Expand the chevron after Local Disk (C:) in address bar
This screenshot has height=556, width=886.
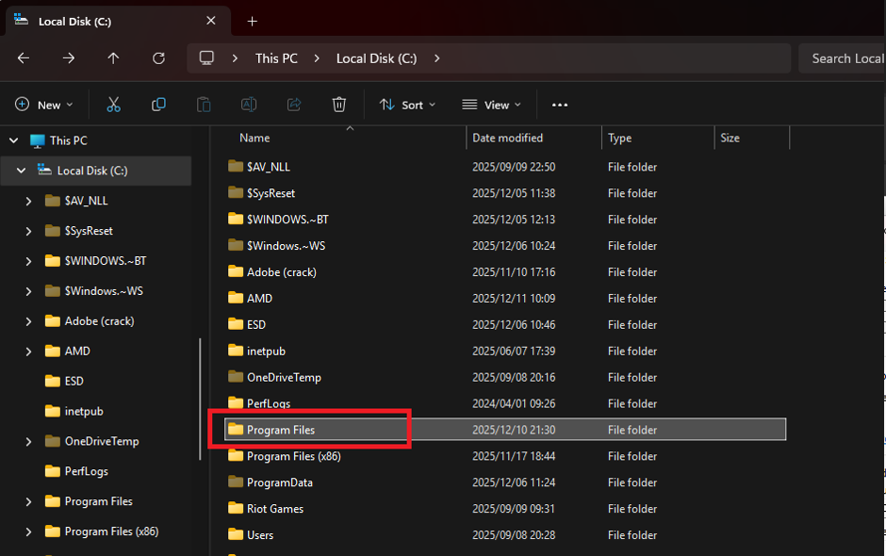[436, 58]
